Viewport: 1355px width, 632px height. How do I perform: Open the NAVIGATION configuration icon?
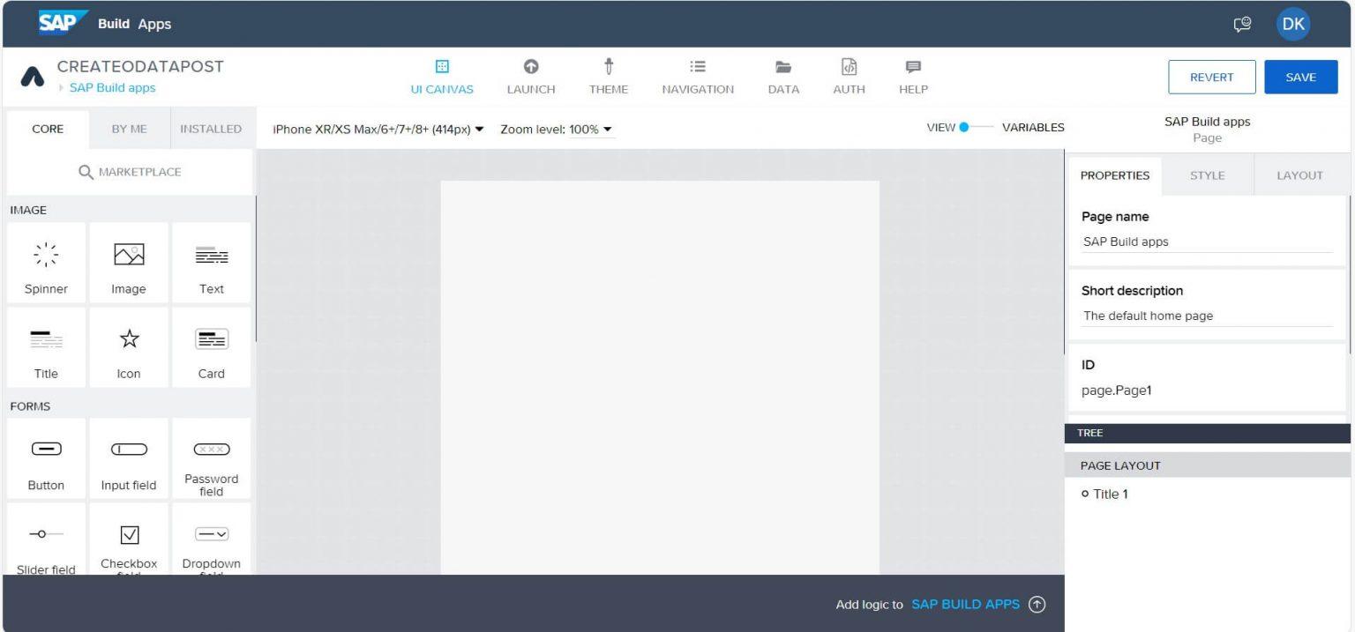[x=697, y=75]
